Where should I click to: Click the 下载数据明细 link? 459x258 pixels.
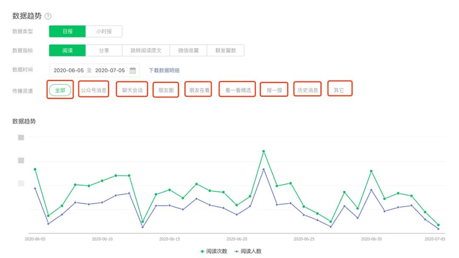click(167, 70)
